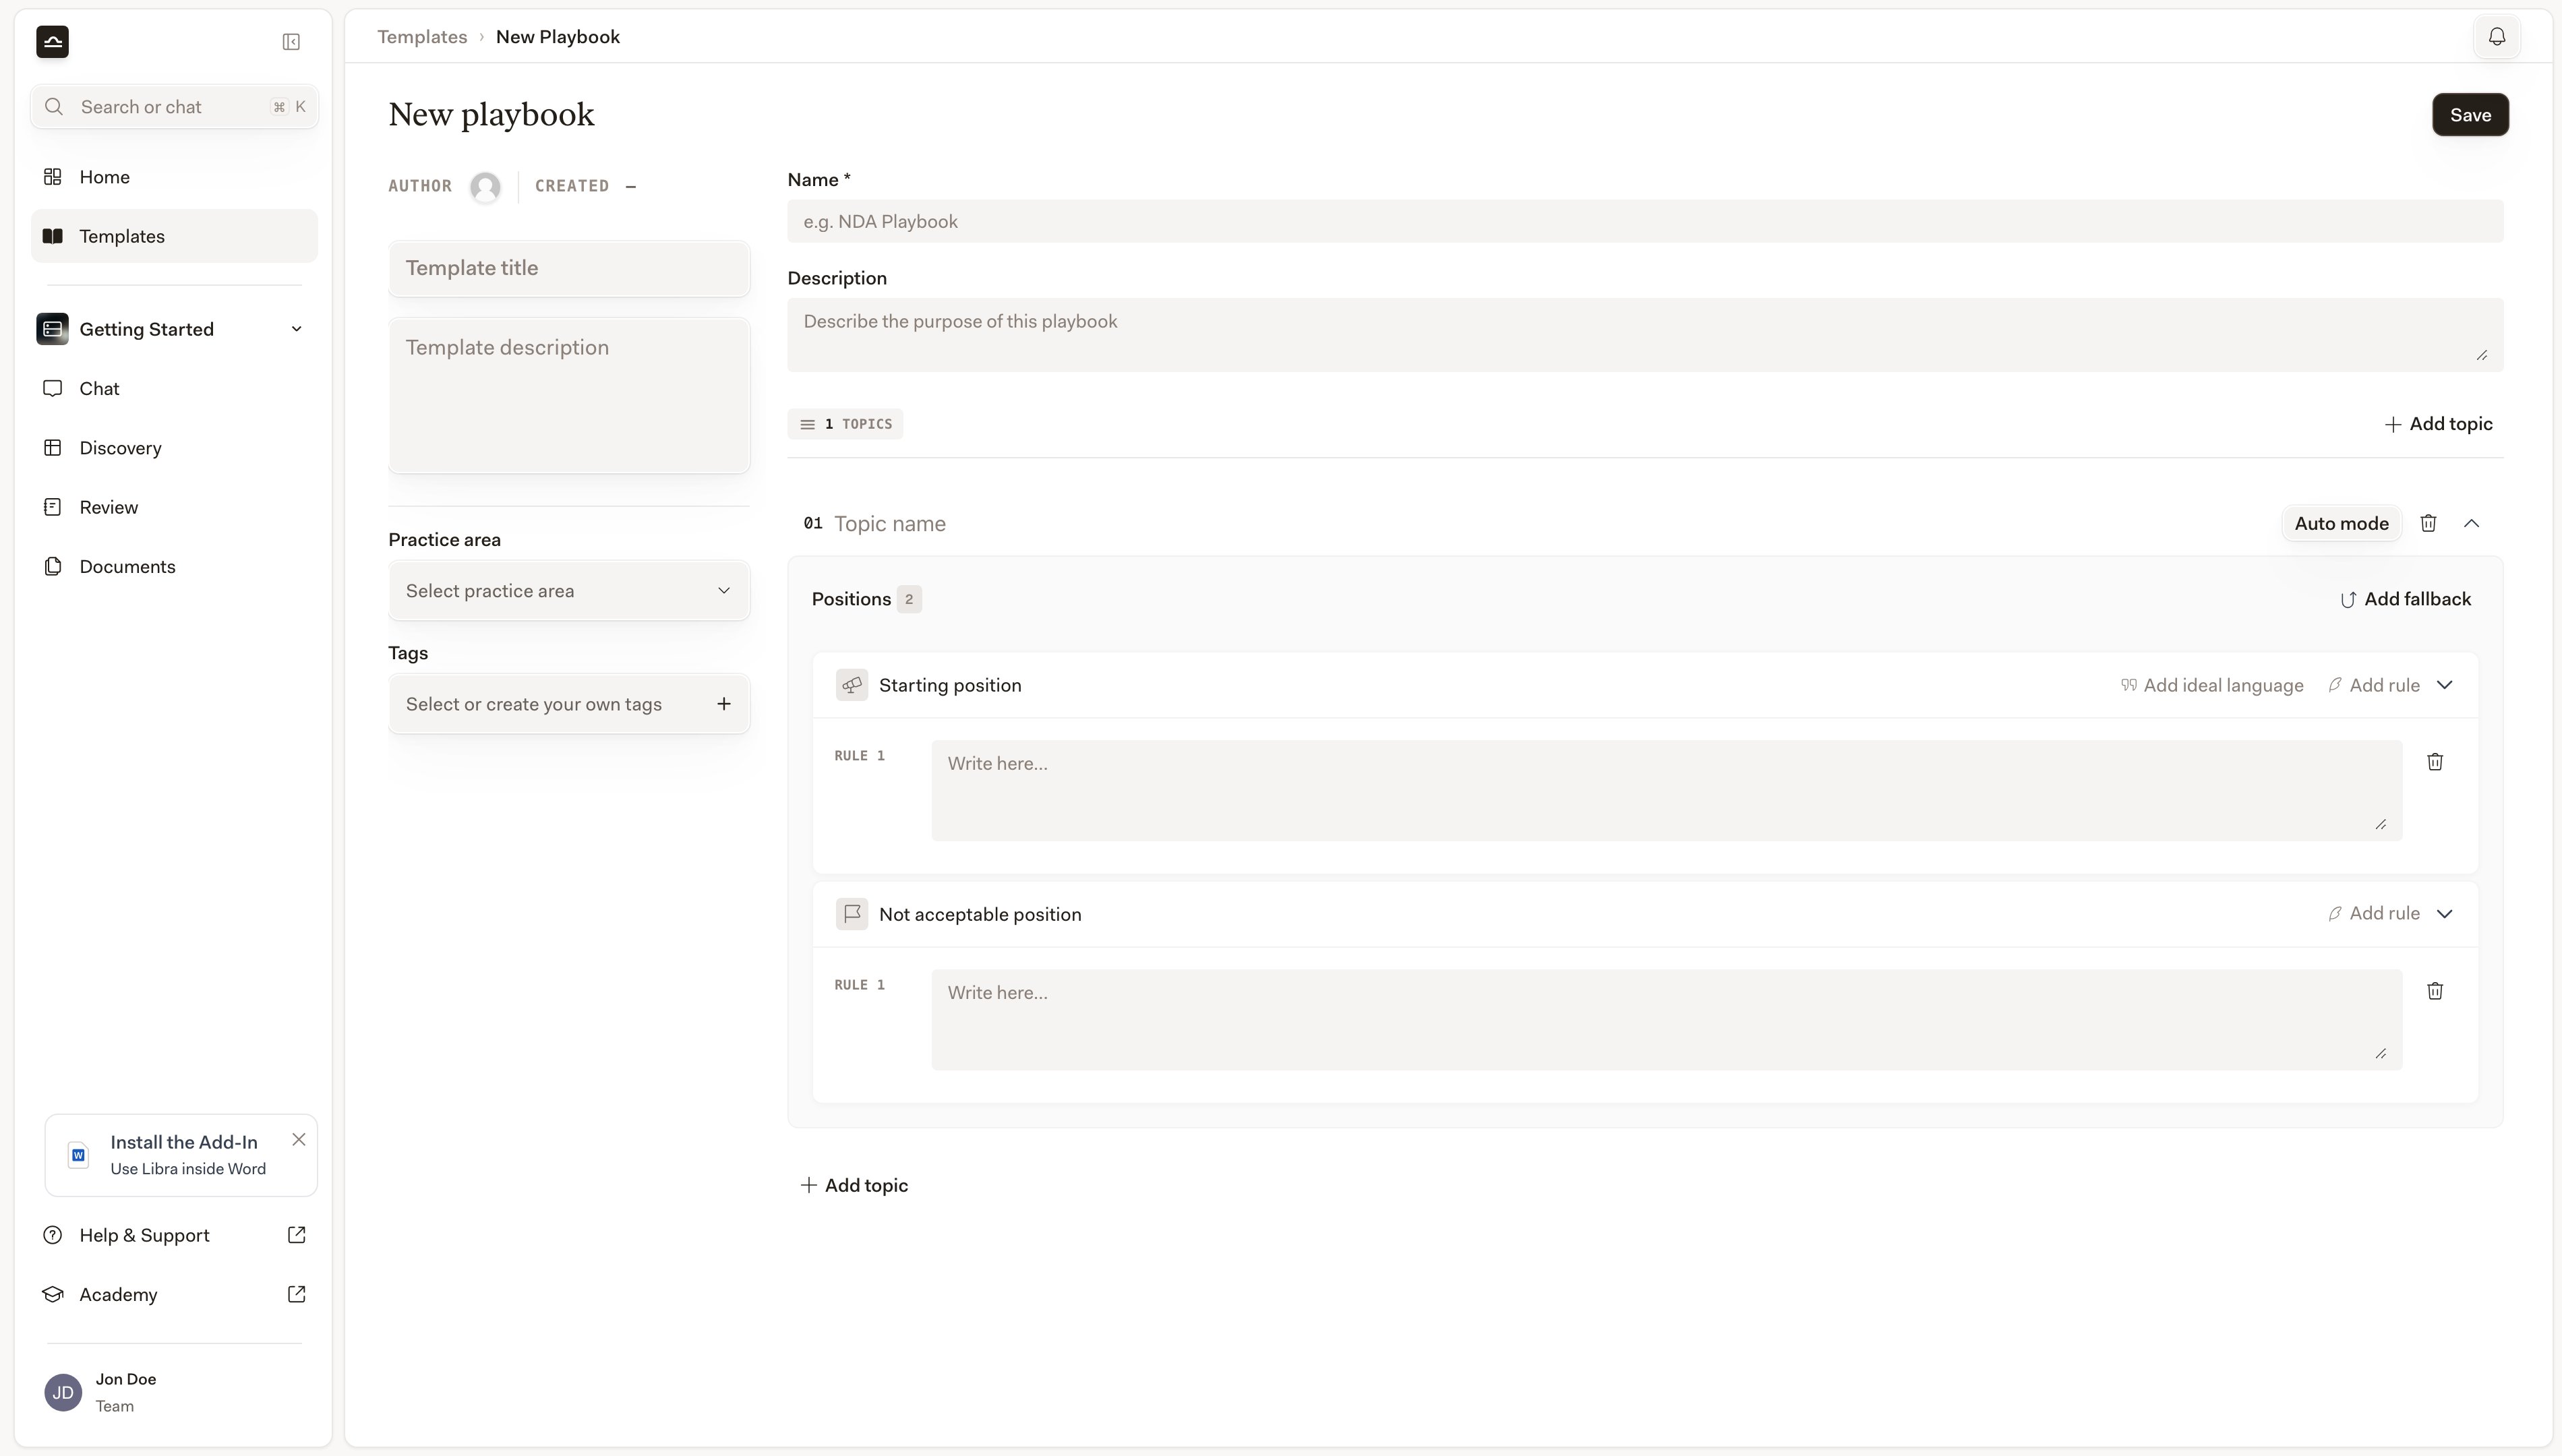Click the 1 Topics list chip

845,424
